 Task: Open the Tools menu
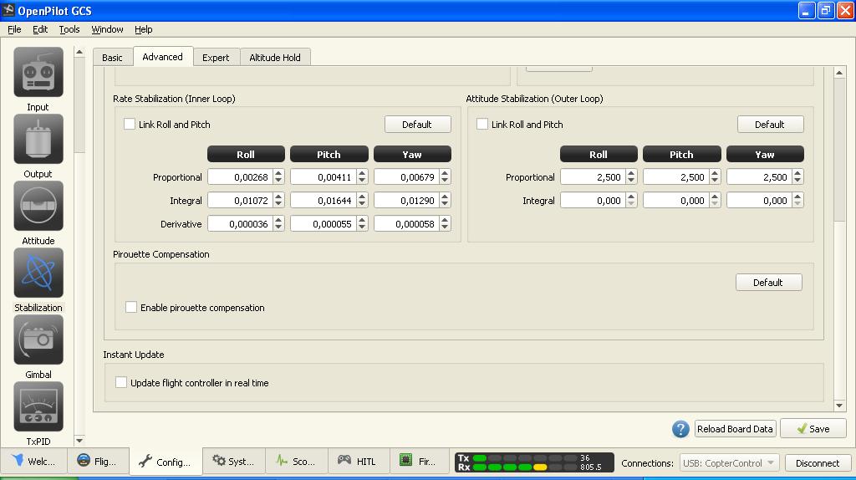(69, 29)
